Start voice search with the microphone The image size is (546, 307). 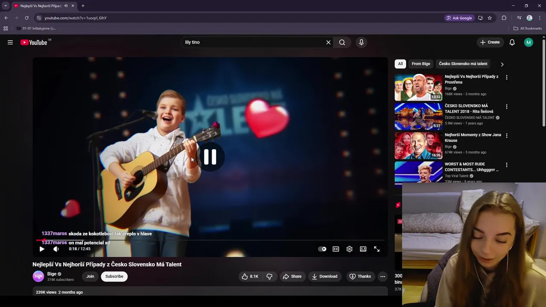coord(361,42)
